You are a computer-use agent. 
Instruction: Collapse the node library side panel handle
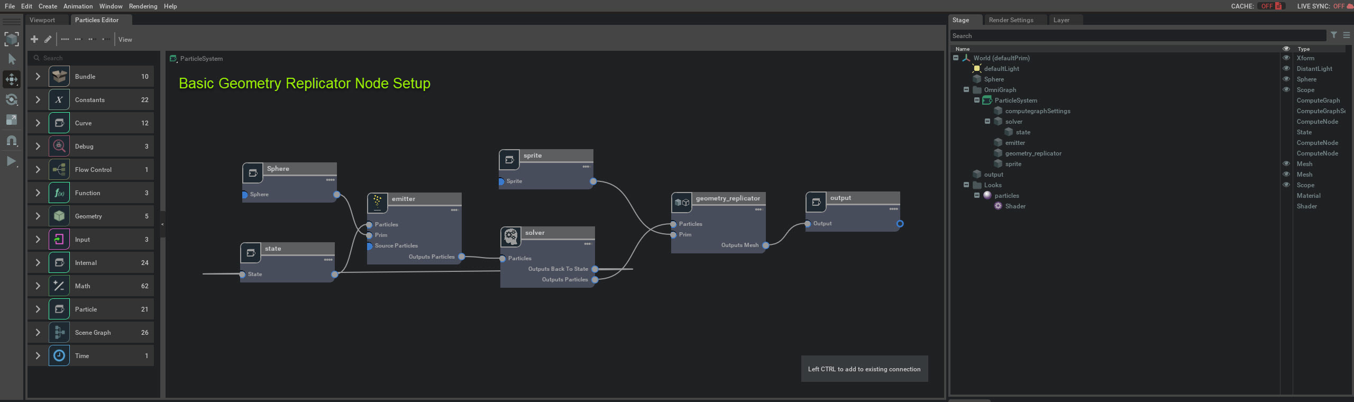click(x=162, y=224)
